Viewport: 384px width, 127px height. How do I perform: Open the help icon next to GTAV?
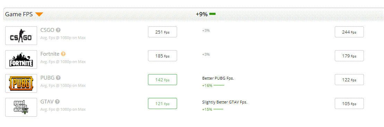[57, 101]
